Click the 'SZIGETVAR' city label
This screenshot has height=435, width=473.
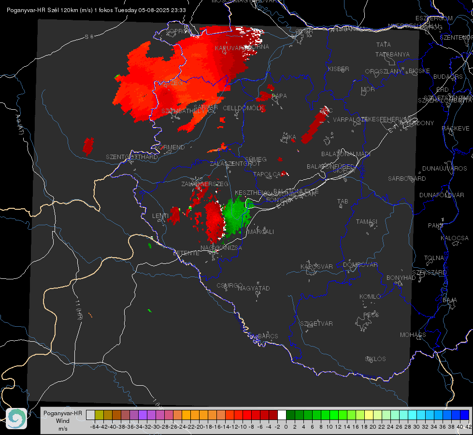(316, 324)
